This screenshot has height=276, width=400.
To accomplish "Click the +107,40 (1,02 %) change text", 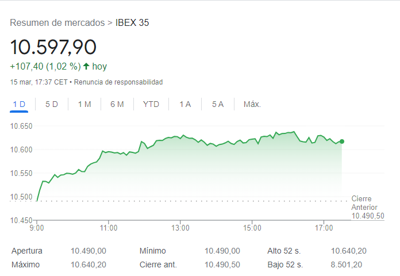I will pos(45,66).
